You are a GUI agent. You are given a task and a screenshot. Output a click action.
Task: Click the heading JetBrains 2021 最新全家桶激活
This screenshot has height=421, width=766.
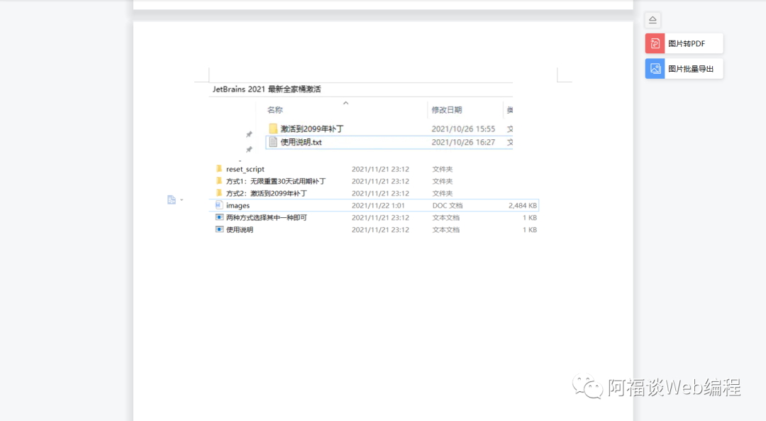coord(267,89)
